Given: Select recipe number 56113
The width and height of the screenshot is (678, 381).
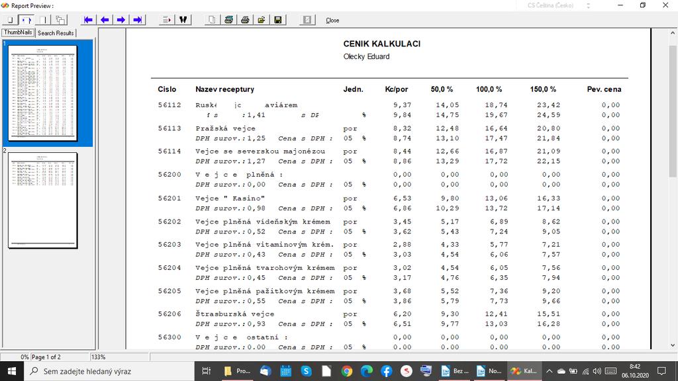Looking at the screenshot, I should click(x=169, y=128).
